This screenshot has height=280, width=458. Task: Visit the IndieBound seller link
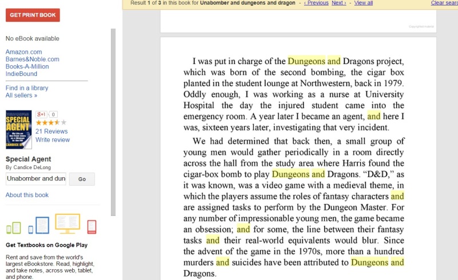[21, 74]
